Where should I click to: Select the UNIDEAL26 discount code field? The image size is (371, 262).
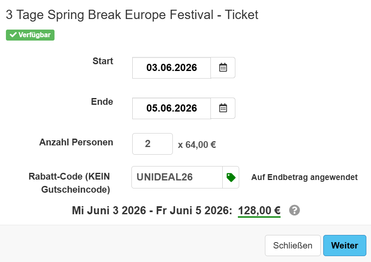[x=177, y=177]
